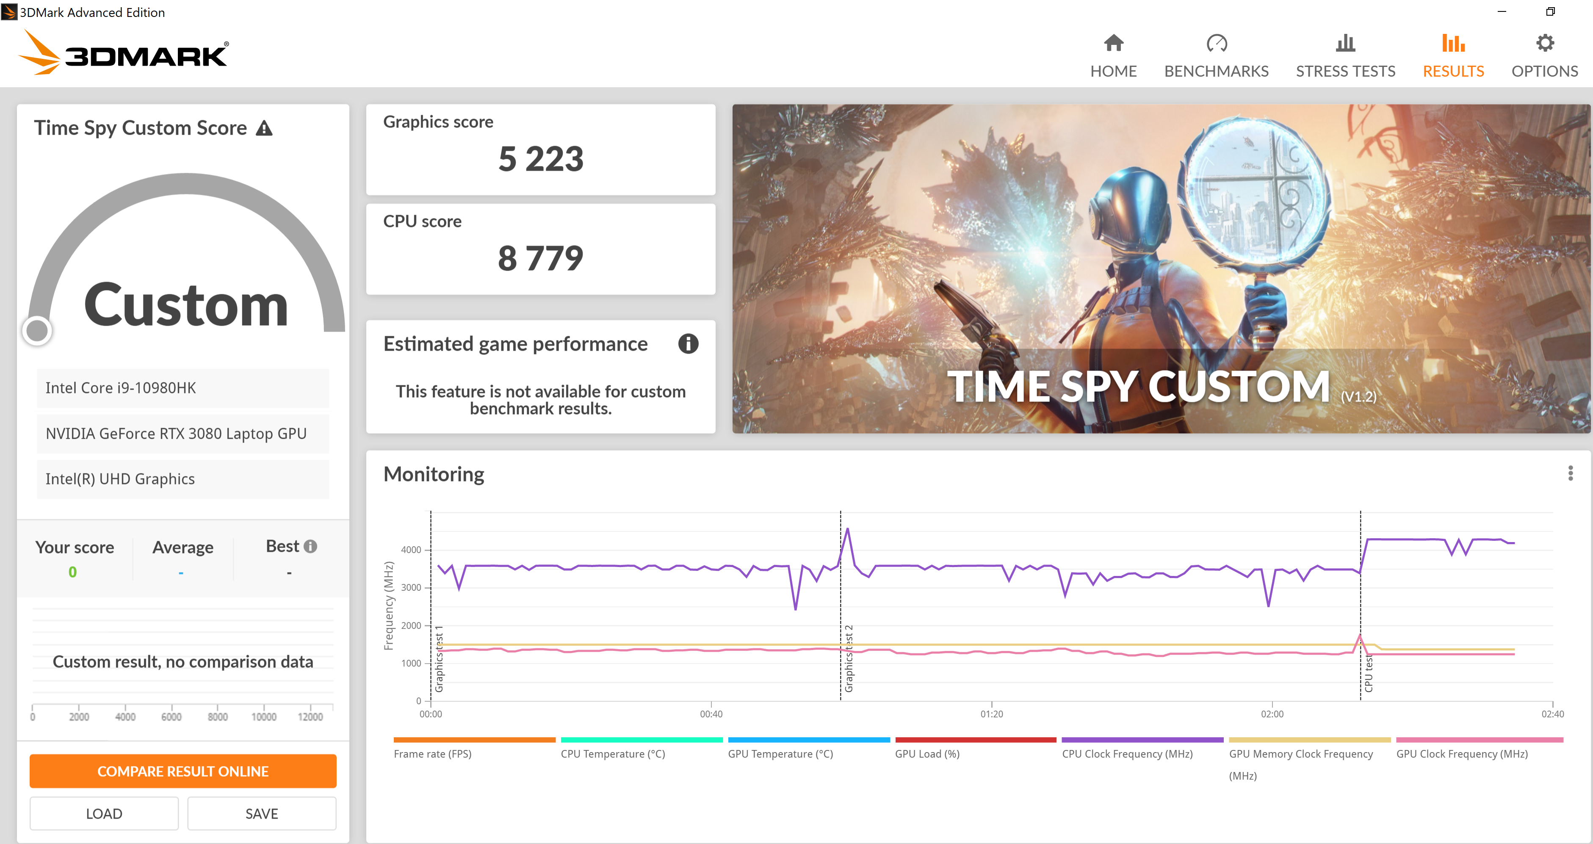Click CPU score value 8 779
The width and height of the screenshot is (1593, 844).
coord(540,258)
